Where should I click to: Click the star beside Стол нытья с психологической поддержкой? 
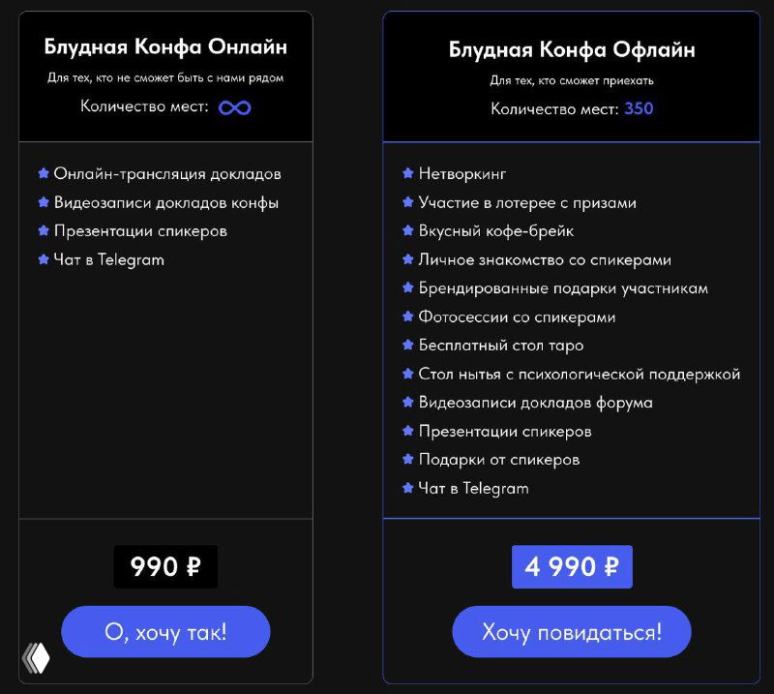tap(406, 374)
